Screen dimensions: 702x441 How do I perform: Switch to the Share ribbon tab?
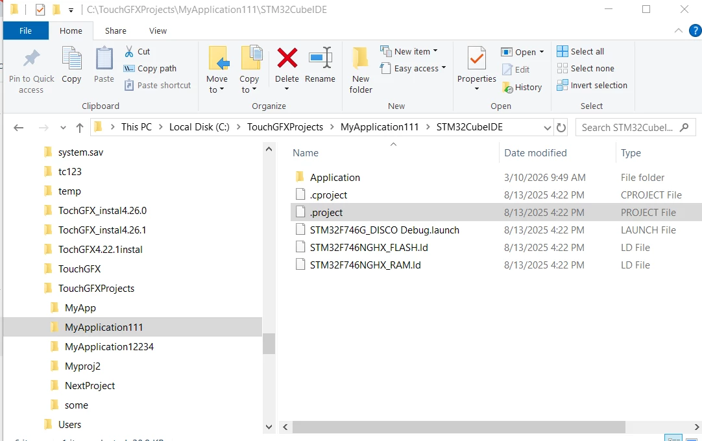(x=115, y=31)
